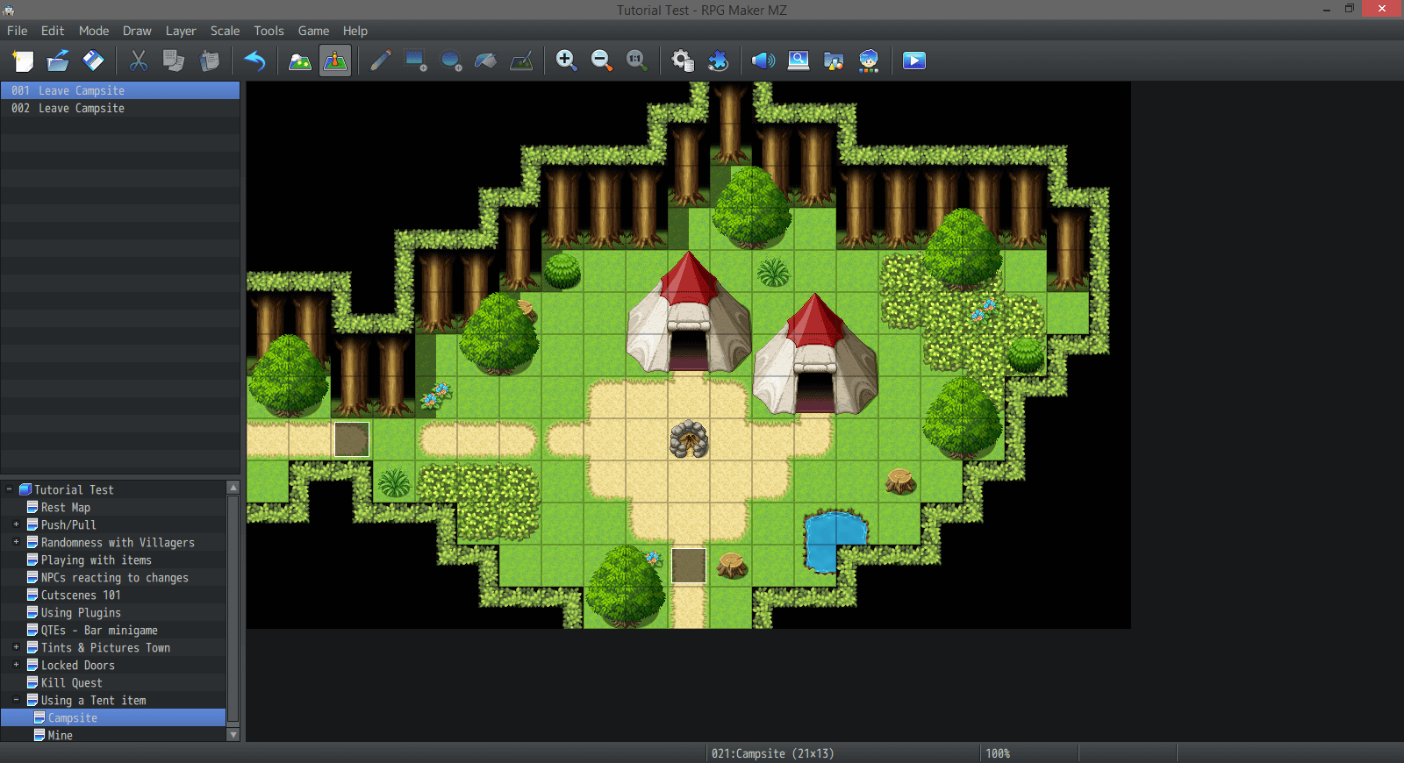Zoom in on the map
1404x763 pixels.
(566, 61)
